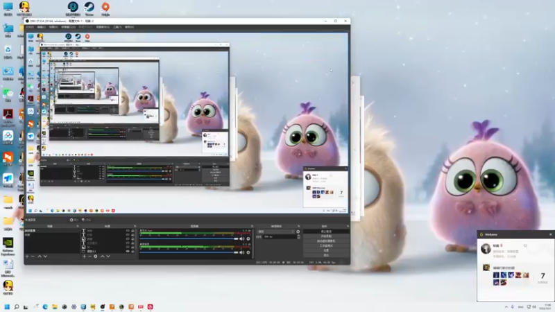Expand the system tray hidden icons chevron
Screen dimensions: 555x312
point(506,306)
